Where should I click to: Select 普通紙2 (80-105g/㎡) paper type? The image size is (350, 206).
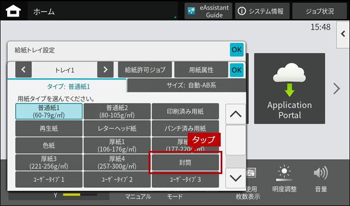117,111
